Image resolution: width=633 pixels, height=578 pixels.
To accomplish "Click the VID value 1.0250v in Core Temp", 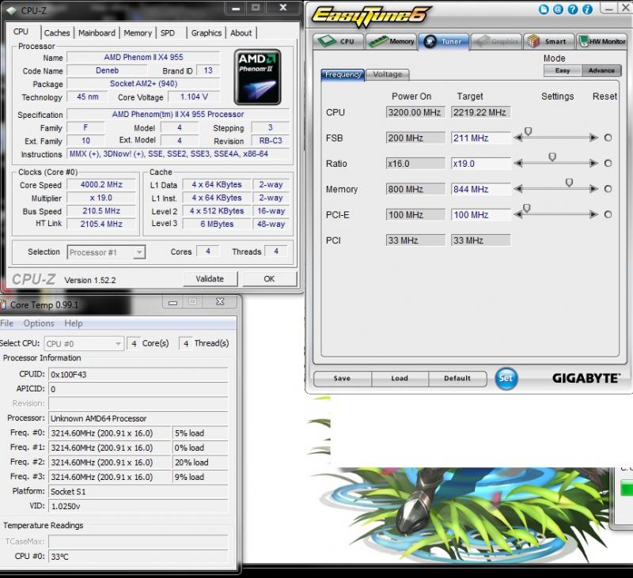I will pyautogui.click(x=138, y=506).
